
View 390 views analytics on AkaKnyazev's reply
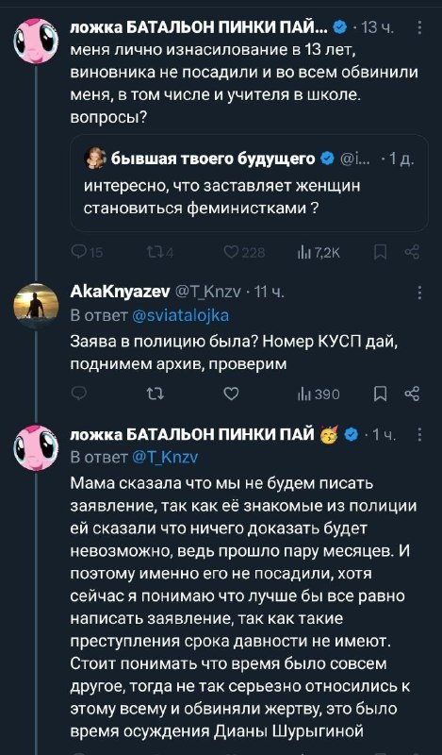point(319,394)
